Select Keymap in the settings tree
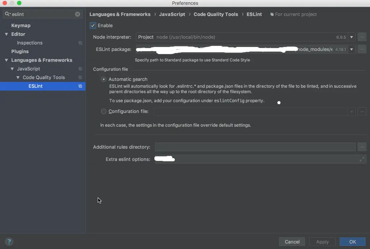The height and width of the screenshot is (249, 370). pos(21,26)
